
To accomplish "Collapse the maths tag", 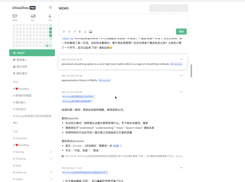I will (51, 179).
